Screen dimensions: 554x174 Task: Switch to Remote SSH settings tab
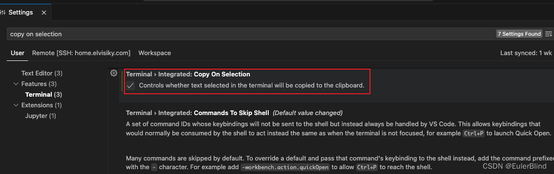pos(81,53)
